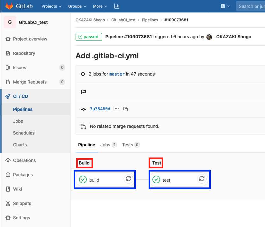
Task: Click the Project overview house icon
Action: click(x=8, y=39)
